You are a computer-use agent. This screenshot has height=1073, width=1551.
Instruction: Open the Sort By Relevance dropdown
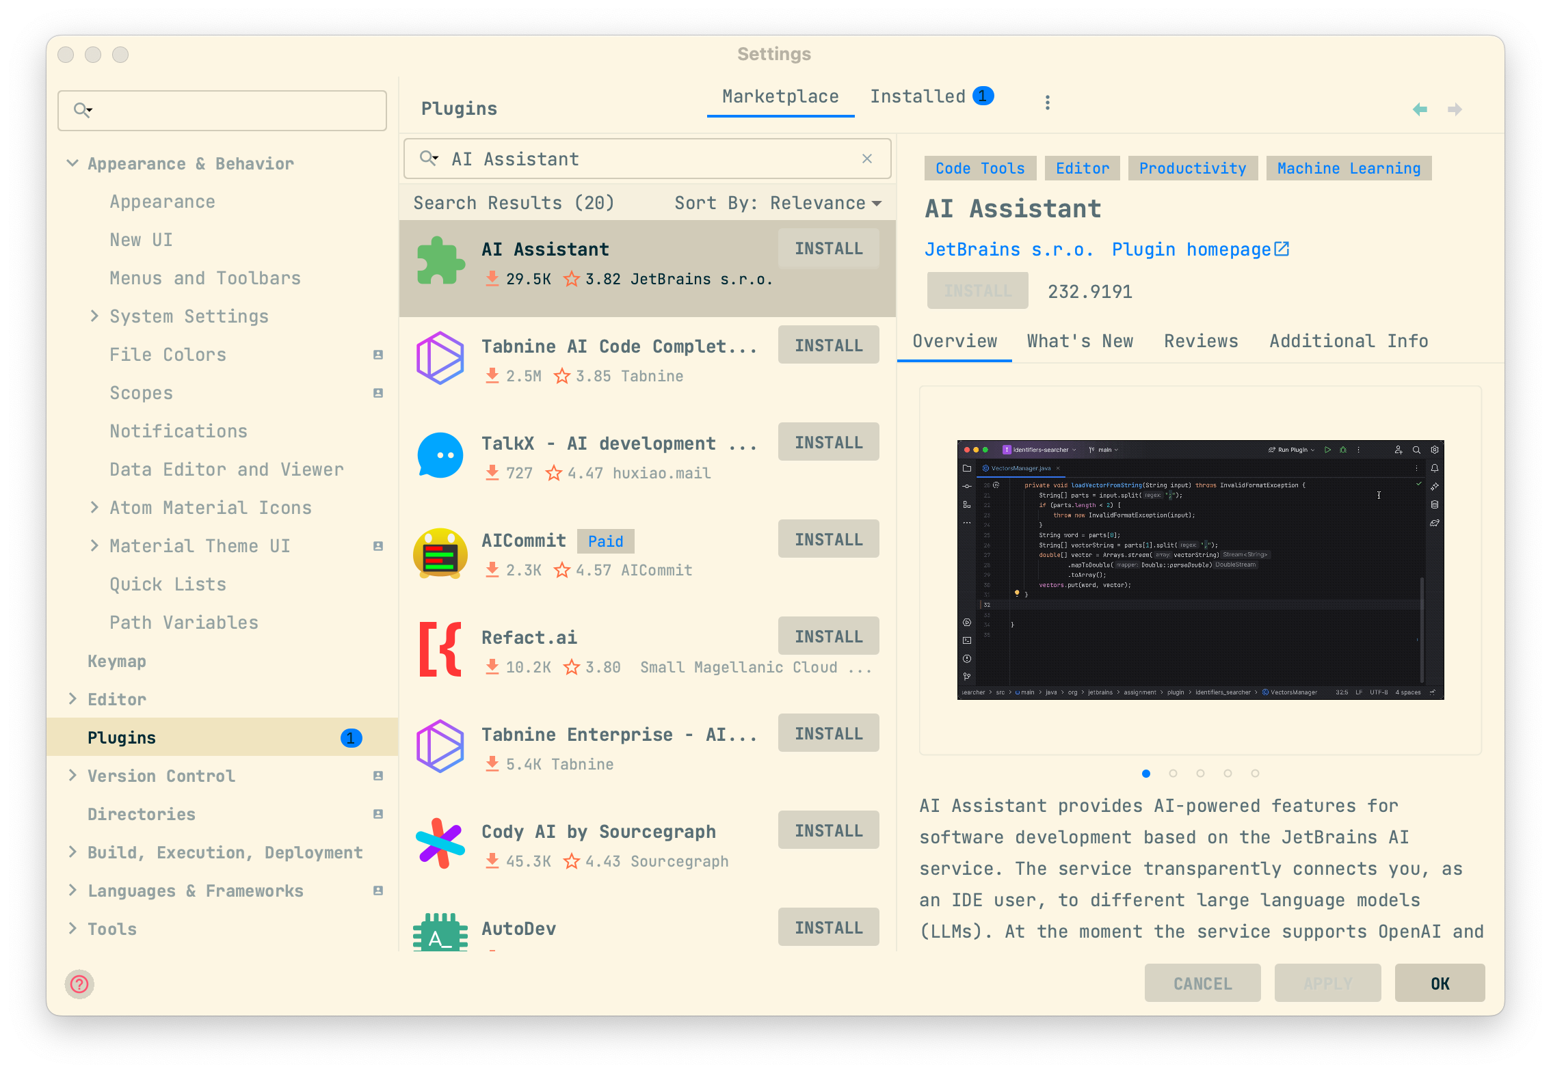tap(778, 203)
